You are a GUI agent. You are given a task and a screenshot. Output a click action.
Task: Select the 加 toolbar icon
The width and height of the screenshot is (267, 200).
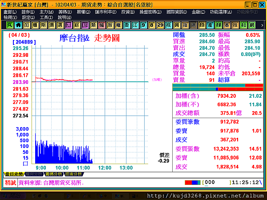26,25
